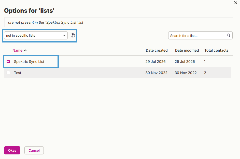Viewport: 240px width, 159px height.
Task: Click Test row's 30 Nov 2022 created date
Action: point(156,73)
